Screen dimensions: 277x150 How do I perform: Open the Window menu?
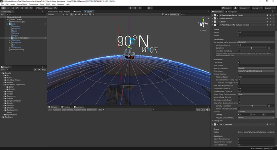click(60, 4)
